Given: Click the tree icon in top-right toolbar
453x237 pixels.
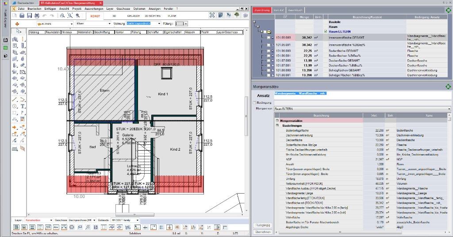Looking at the screenshot, I should tap(238, 16).
